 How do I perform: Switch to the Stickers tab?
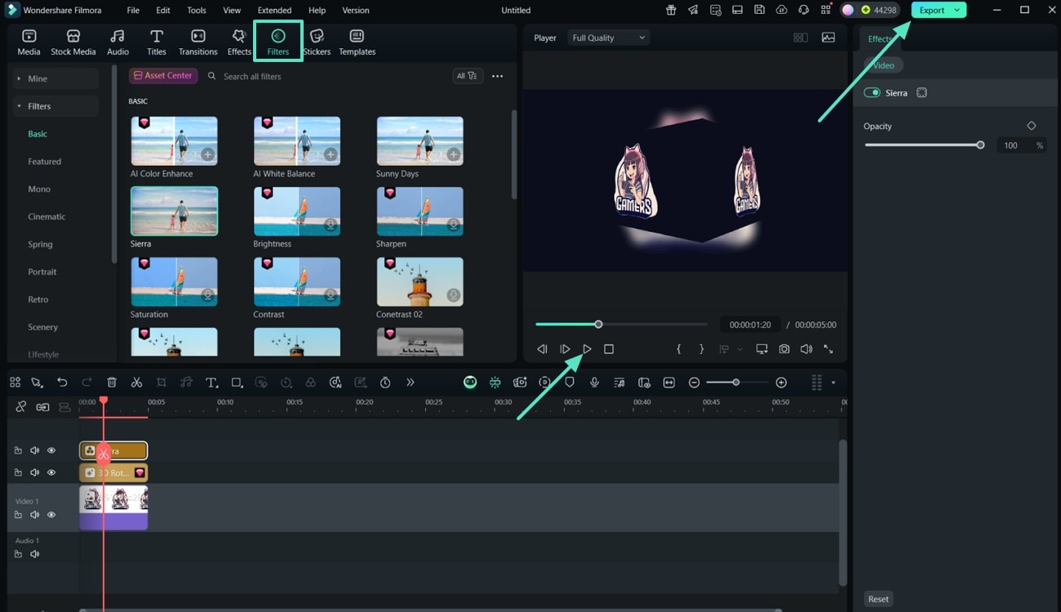tap(317, 42)
